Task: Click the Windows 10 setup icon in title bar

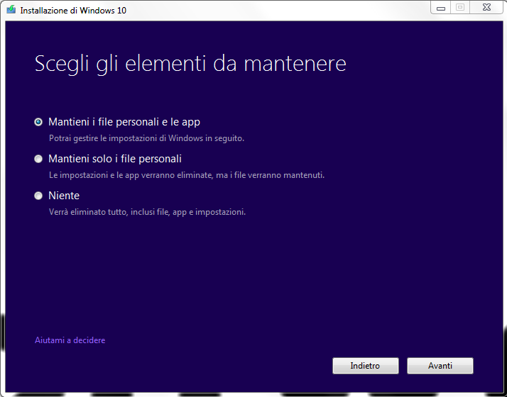Action: [11, 10]
